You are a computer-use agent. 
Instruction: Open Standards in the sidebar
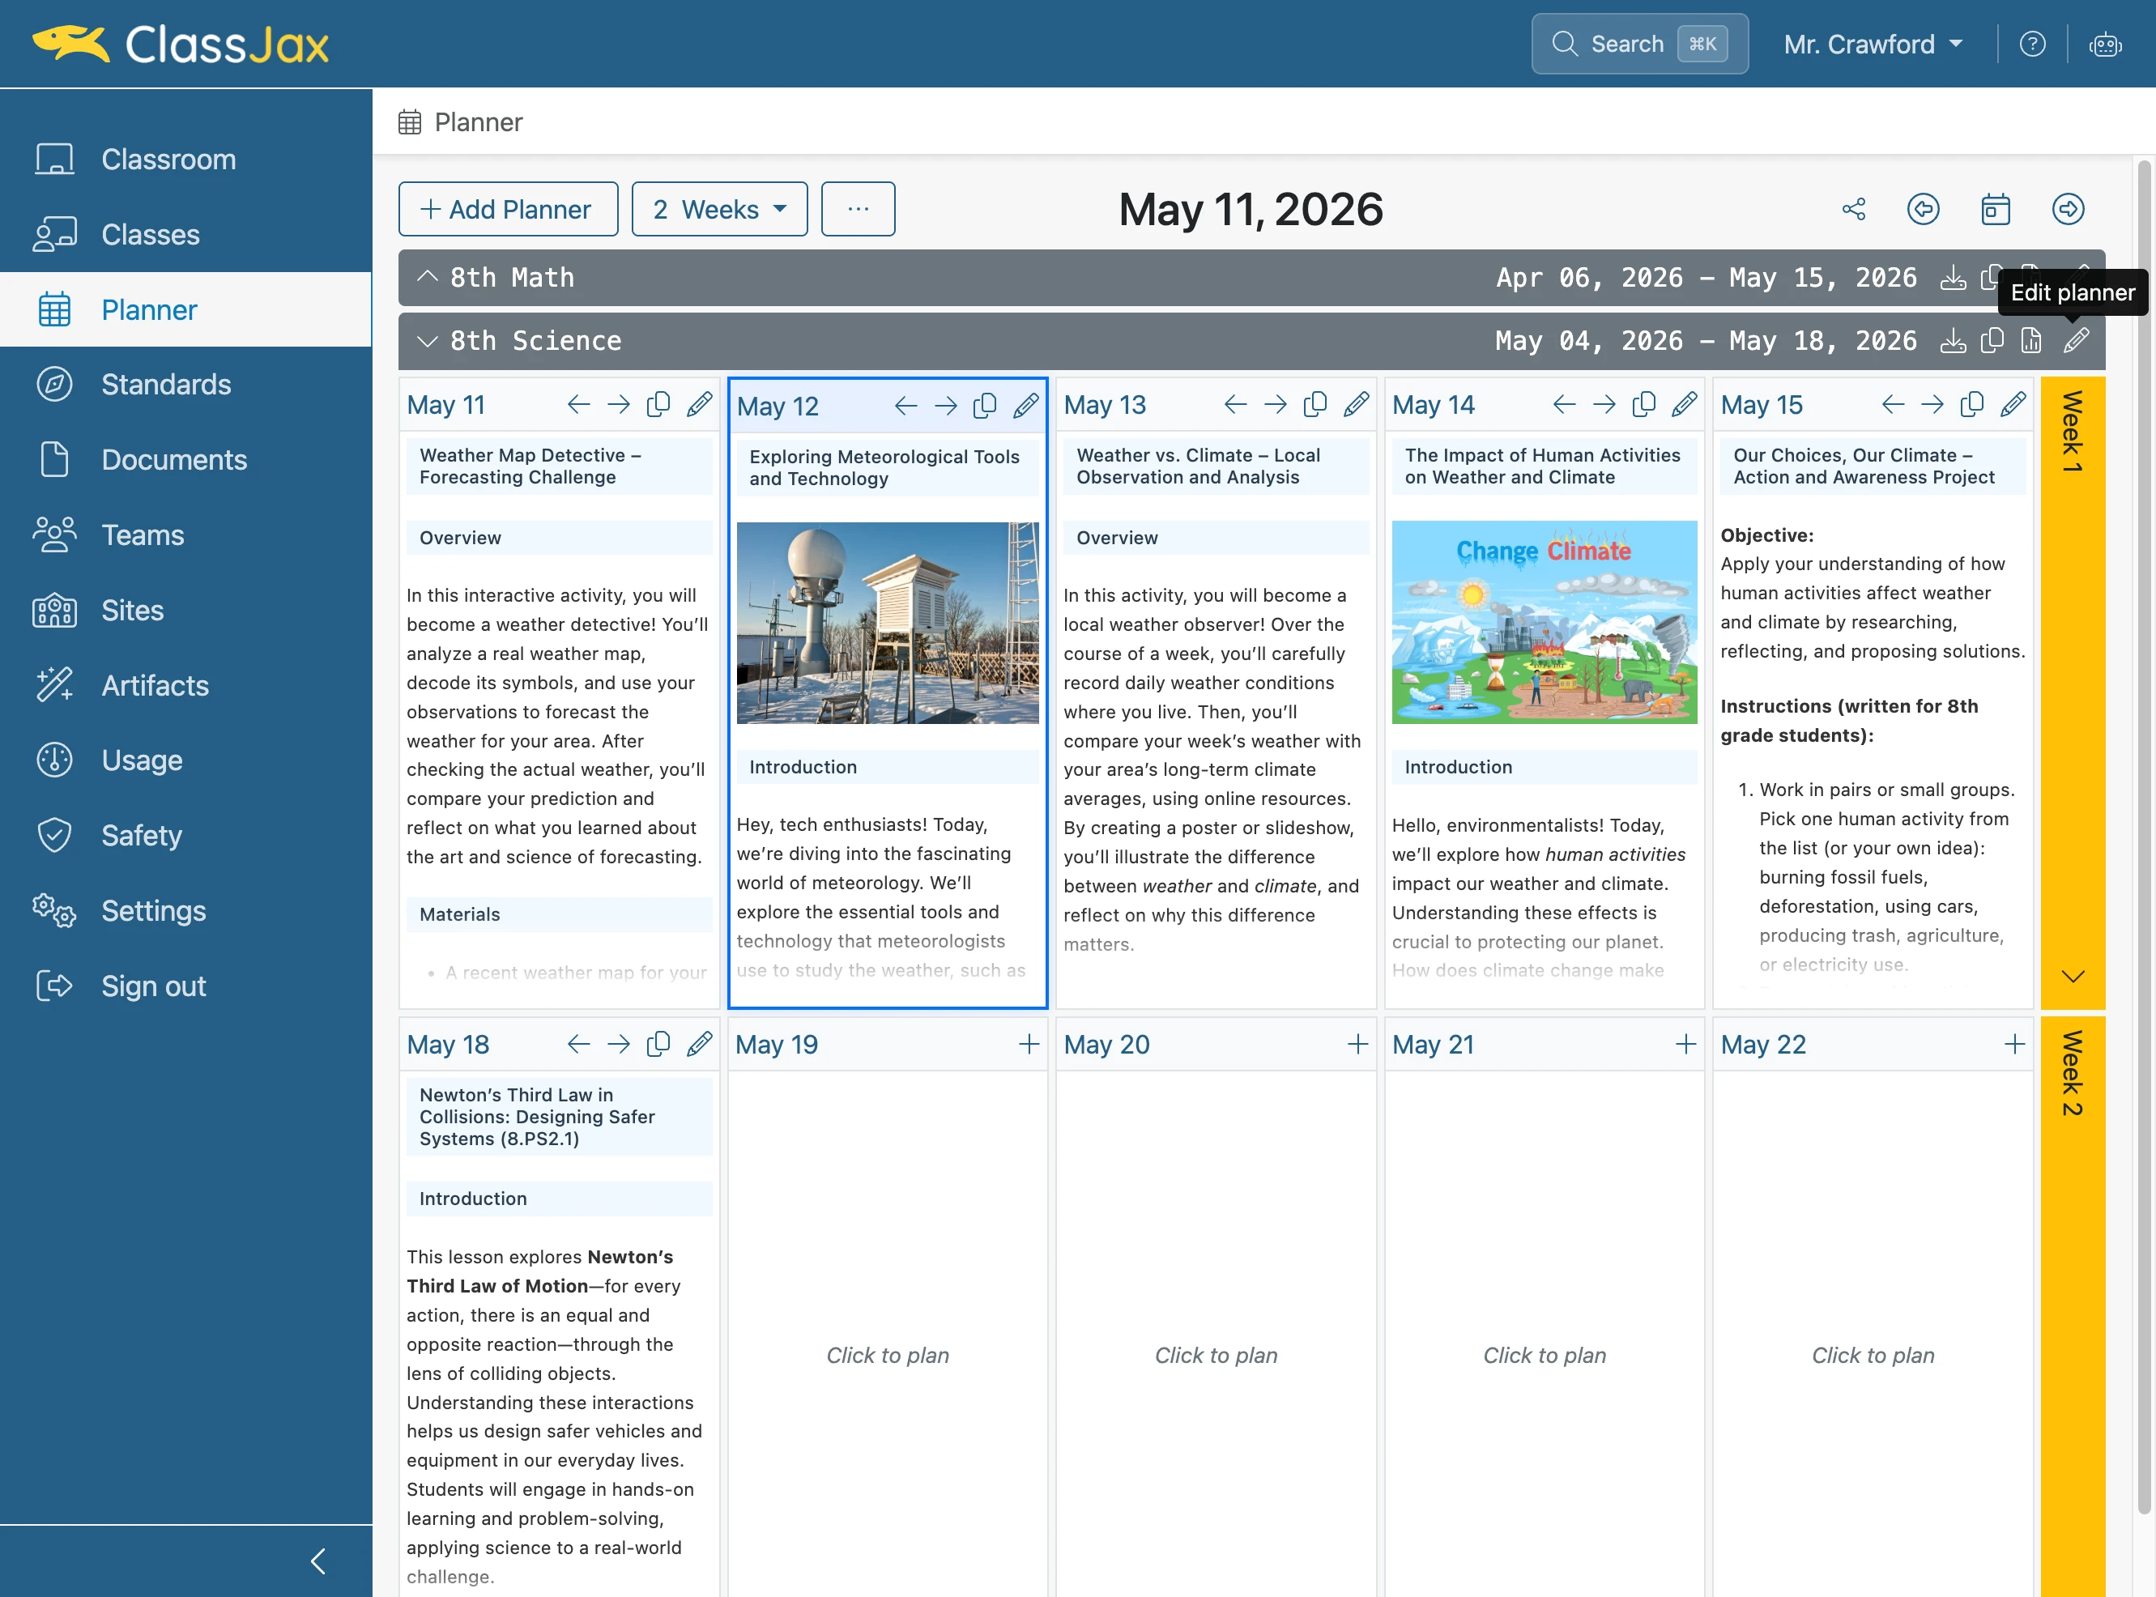click(185, 384)
